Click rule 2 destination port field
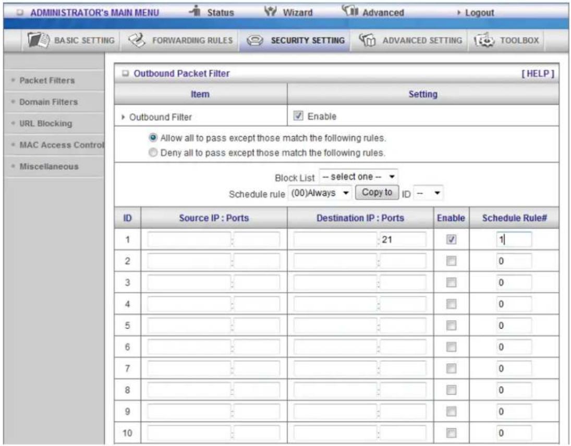The width and height of the screenshot is (571, 446). point(403,261)
